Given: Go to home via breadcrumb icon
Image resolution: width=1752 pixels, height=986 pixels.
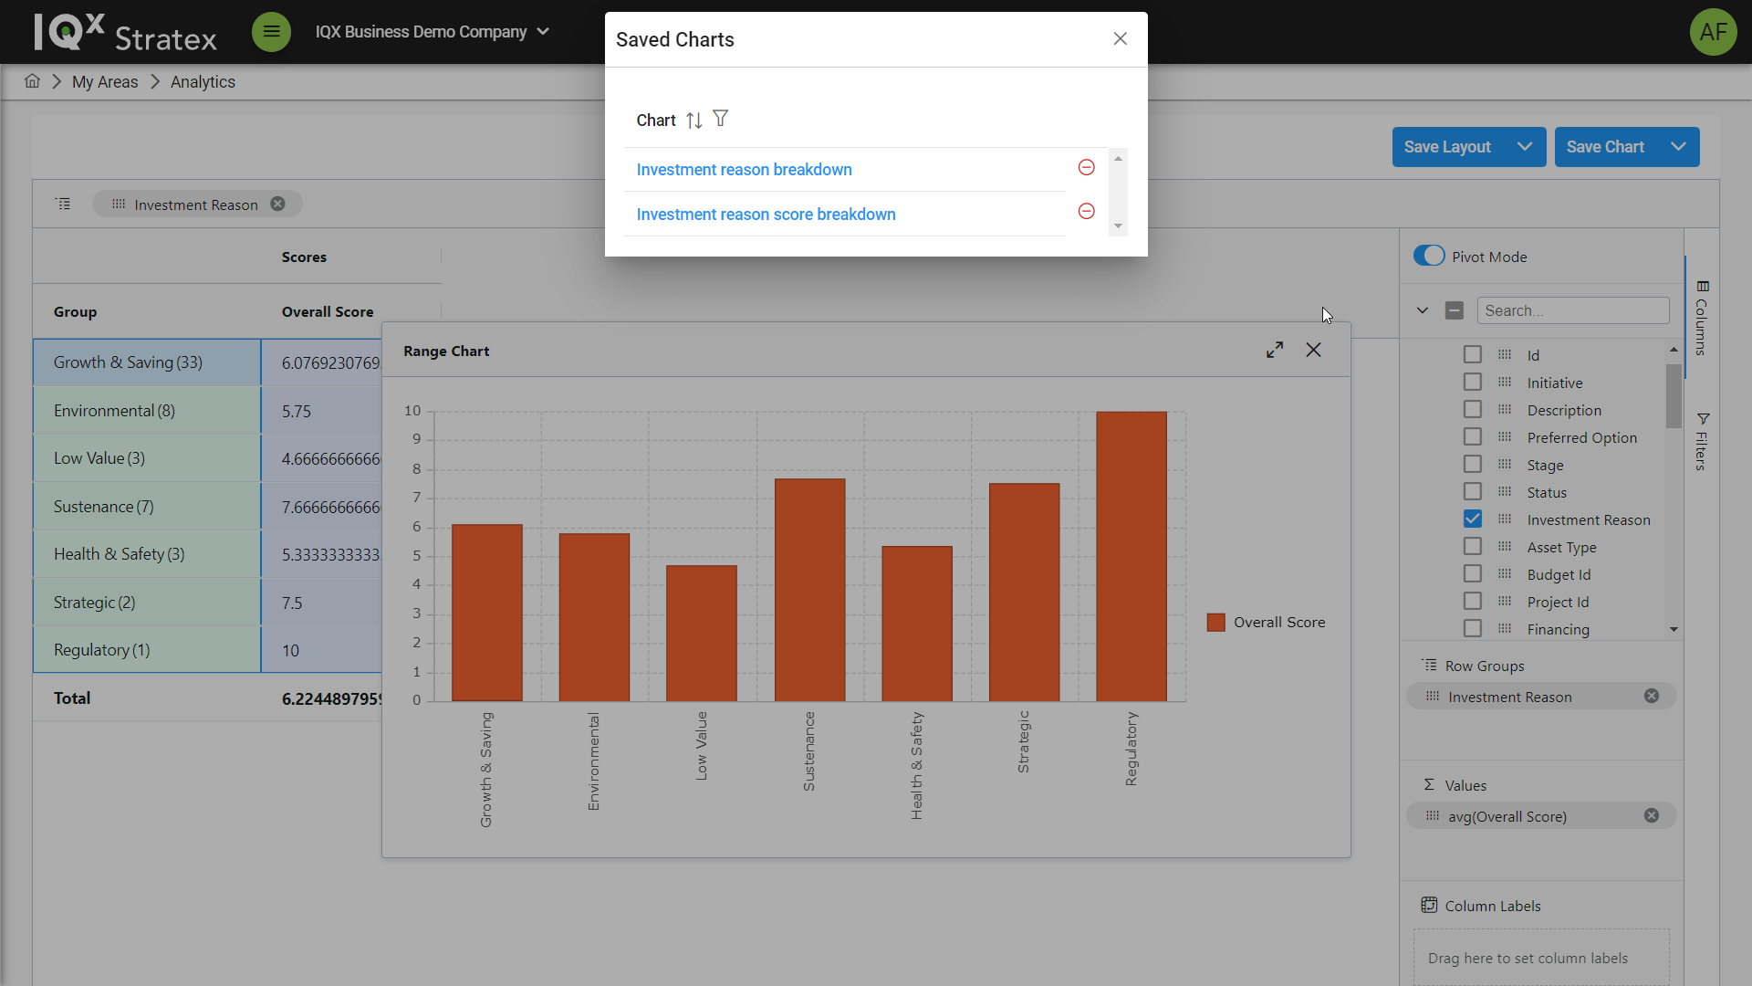Looking at the screenshot, I should [x=32, y=81].
